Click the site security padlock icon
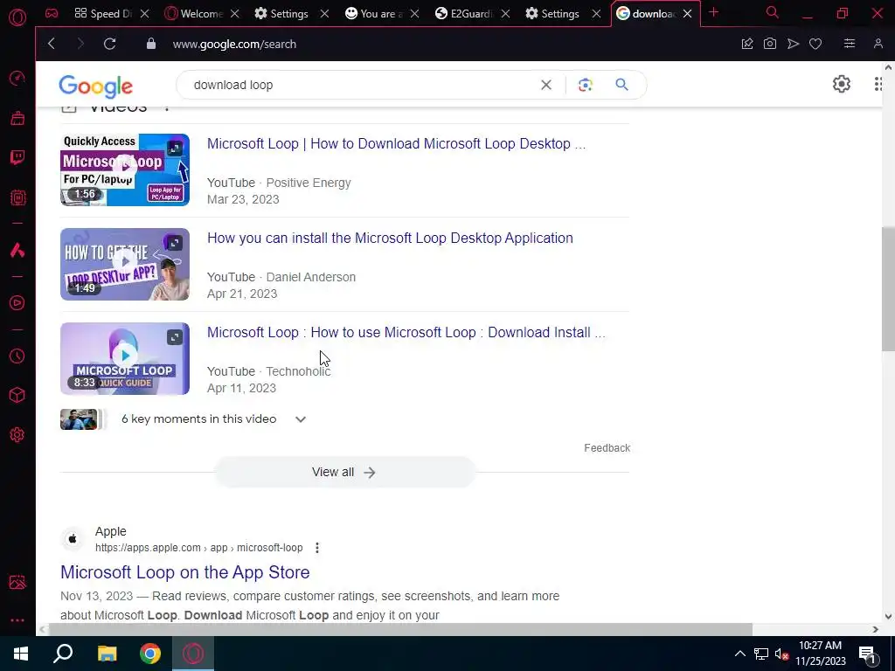The image size is (895, 671). (x=151, y=44)
